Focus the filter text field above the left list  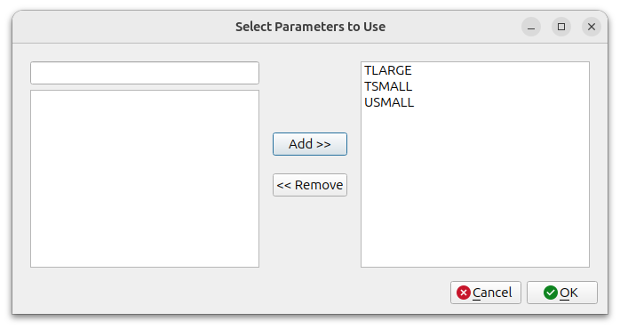click(145, 73)
